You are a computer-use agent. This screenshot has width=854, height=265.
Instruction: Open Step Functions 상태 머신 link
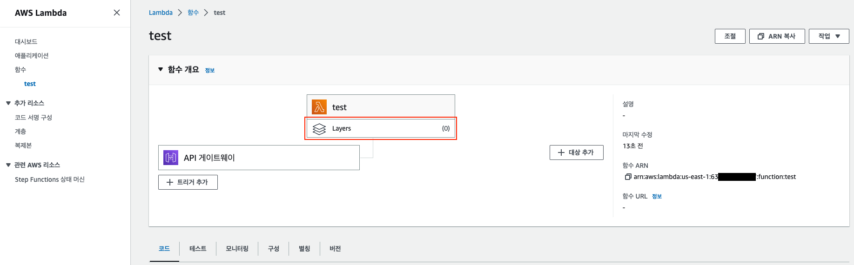tap(50, 179)
